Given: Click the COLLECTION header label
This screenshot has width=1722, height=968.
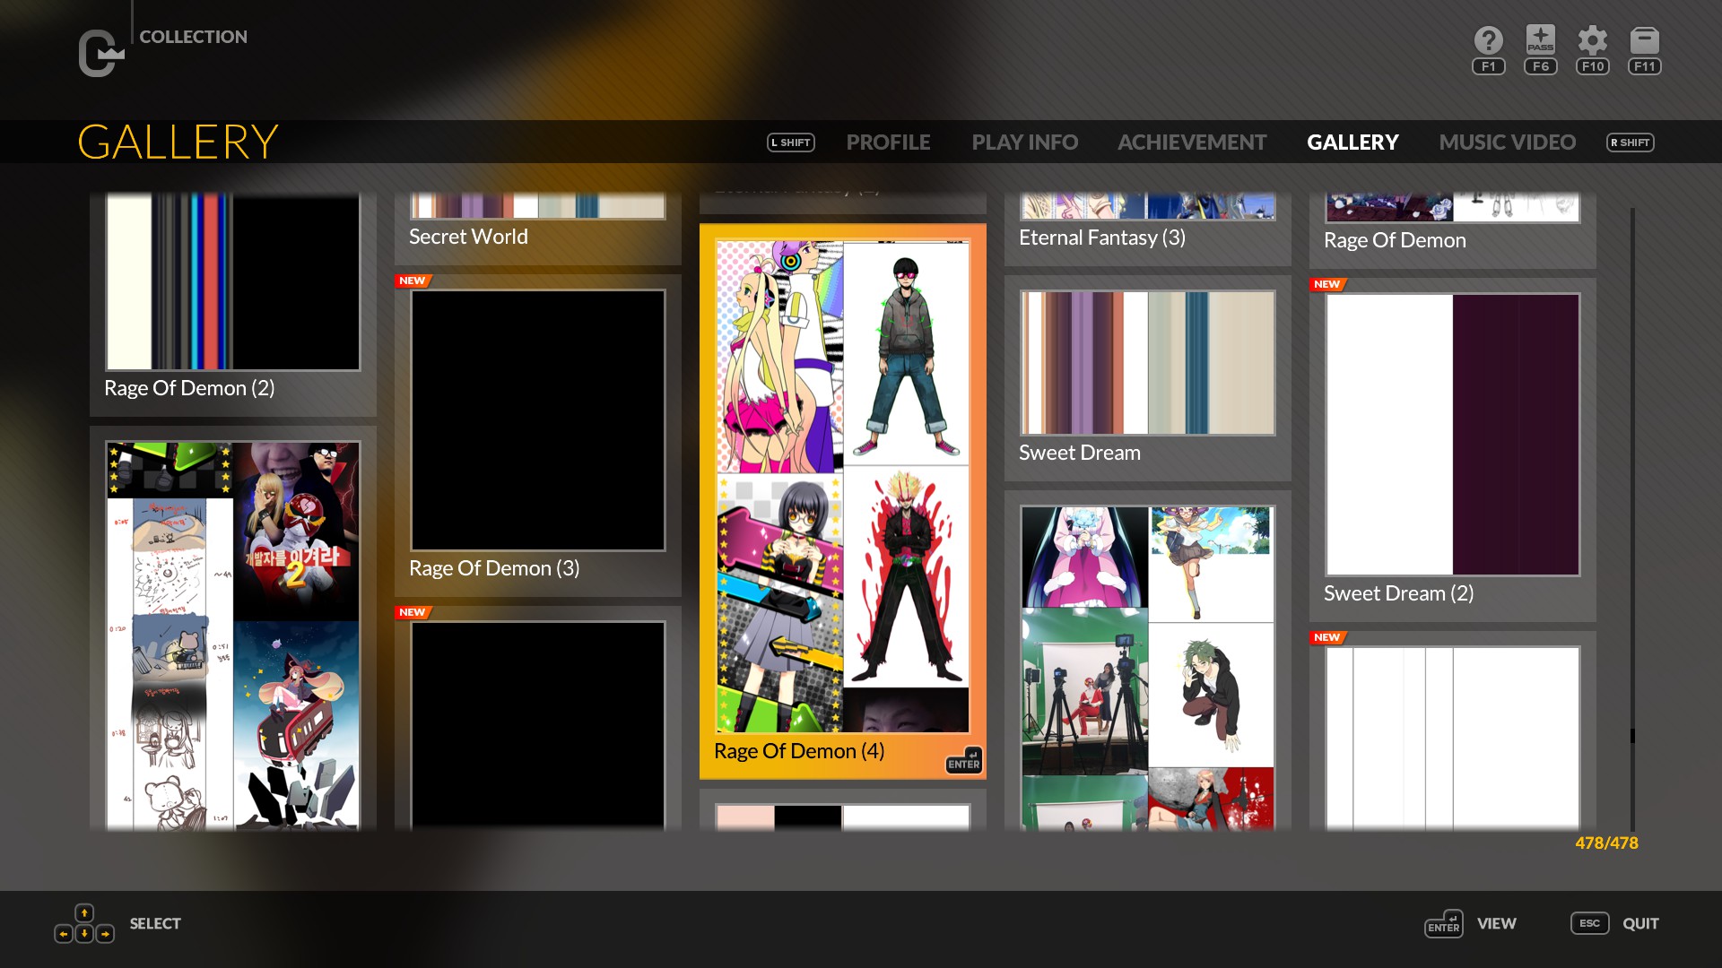Looking at the screenshot, I should pyautogui.click(x=193, y=37).
